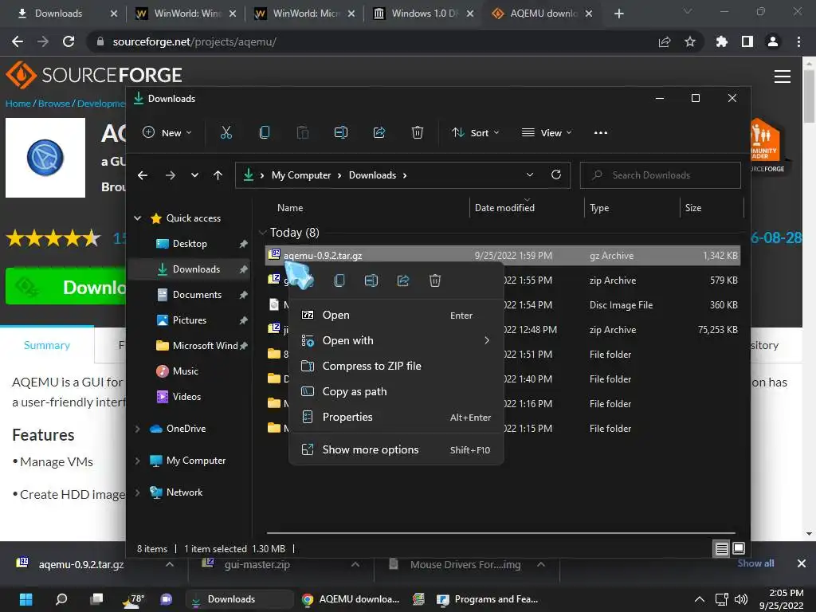
Task: Expand OneDrive in navigation pane
Action: [x=137, y=429]
